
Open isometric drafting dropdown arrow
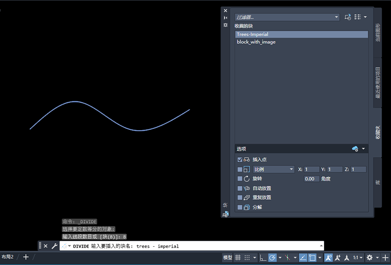[295, 258]
